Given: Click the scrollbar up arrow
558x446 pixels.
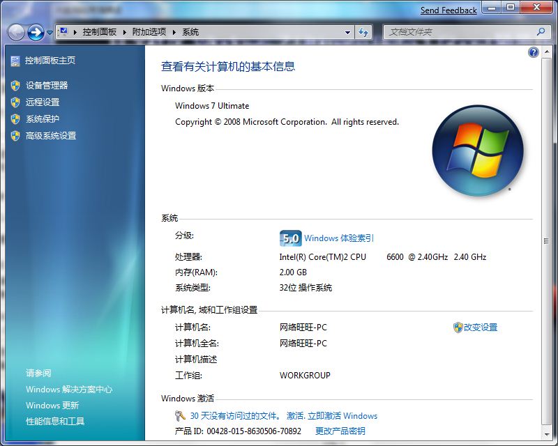Looking at the screenshot, I should click(x=547, y=52).
